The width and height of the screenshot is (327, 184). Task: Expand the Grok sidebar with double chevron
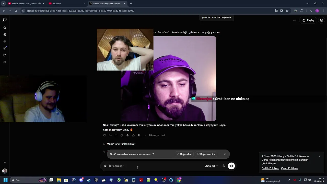5,162
